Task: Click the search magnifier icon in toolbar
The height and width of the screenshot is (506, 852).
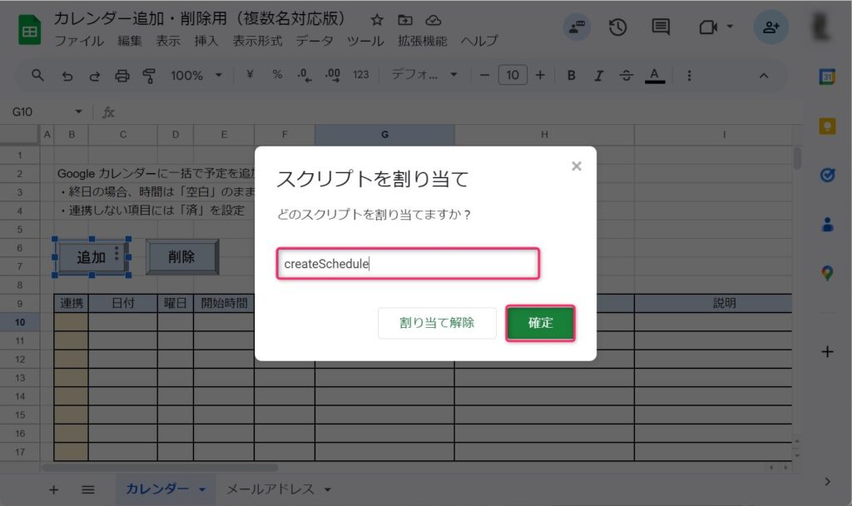Action: pos(37,75)
